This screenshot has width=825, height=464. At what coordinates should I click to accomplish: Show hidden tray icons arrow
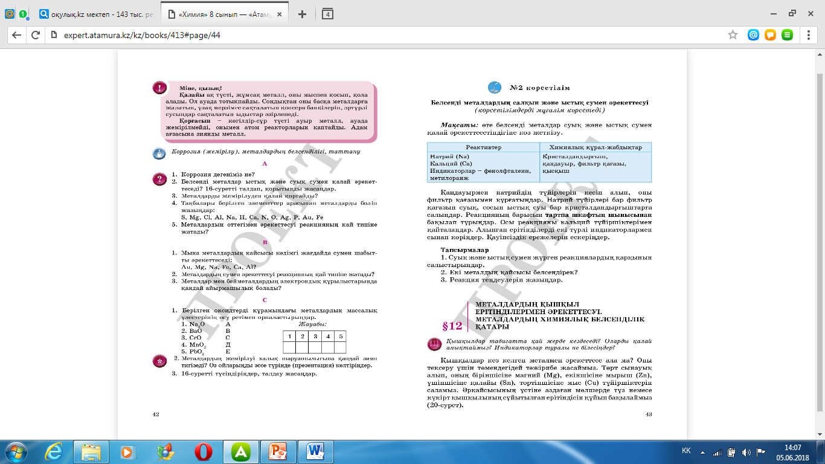tap(703, 451)
